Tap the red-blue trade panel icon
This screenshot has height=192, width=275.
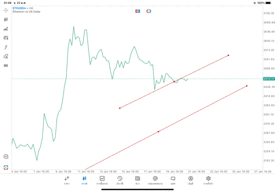[138, 11]
